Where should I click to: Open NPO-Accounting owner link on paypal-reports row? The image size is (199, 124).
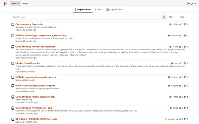(26, 77)
